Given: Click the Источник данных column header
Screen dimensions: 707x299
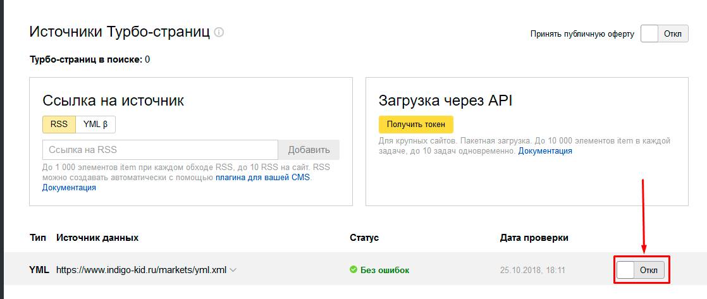Looking at the screenshot, I should point(97,238).
